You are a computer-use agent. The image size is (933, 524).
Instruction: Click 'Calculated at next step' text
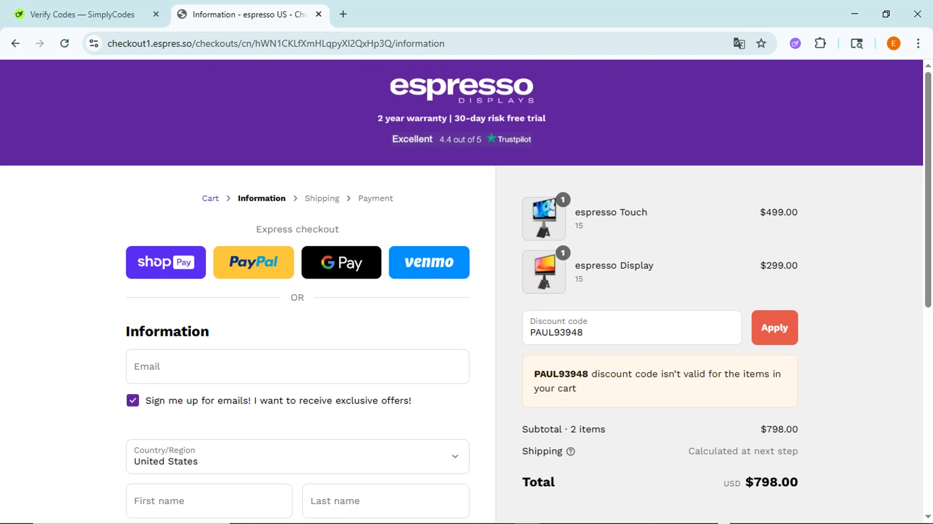[x=743, y=451]
